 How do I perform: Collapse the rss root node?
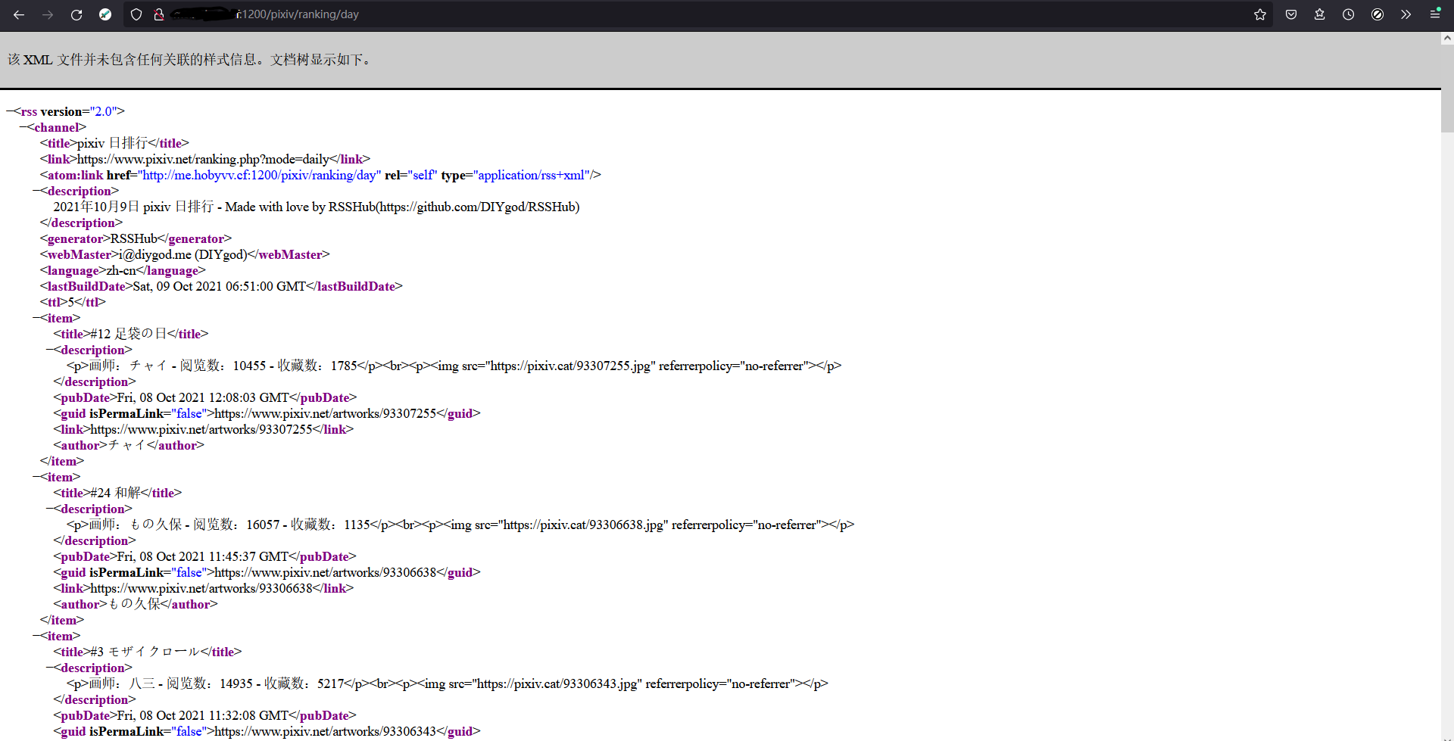point(10,111)
